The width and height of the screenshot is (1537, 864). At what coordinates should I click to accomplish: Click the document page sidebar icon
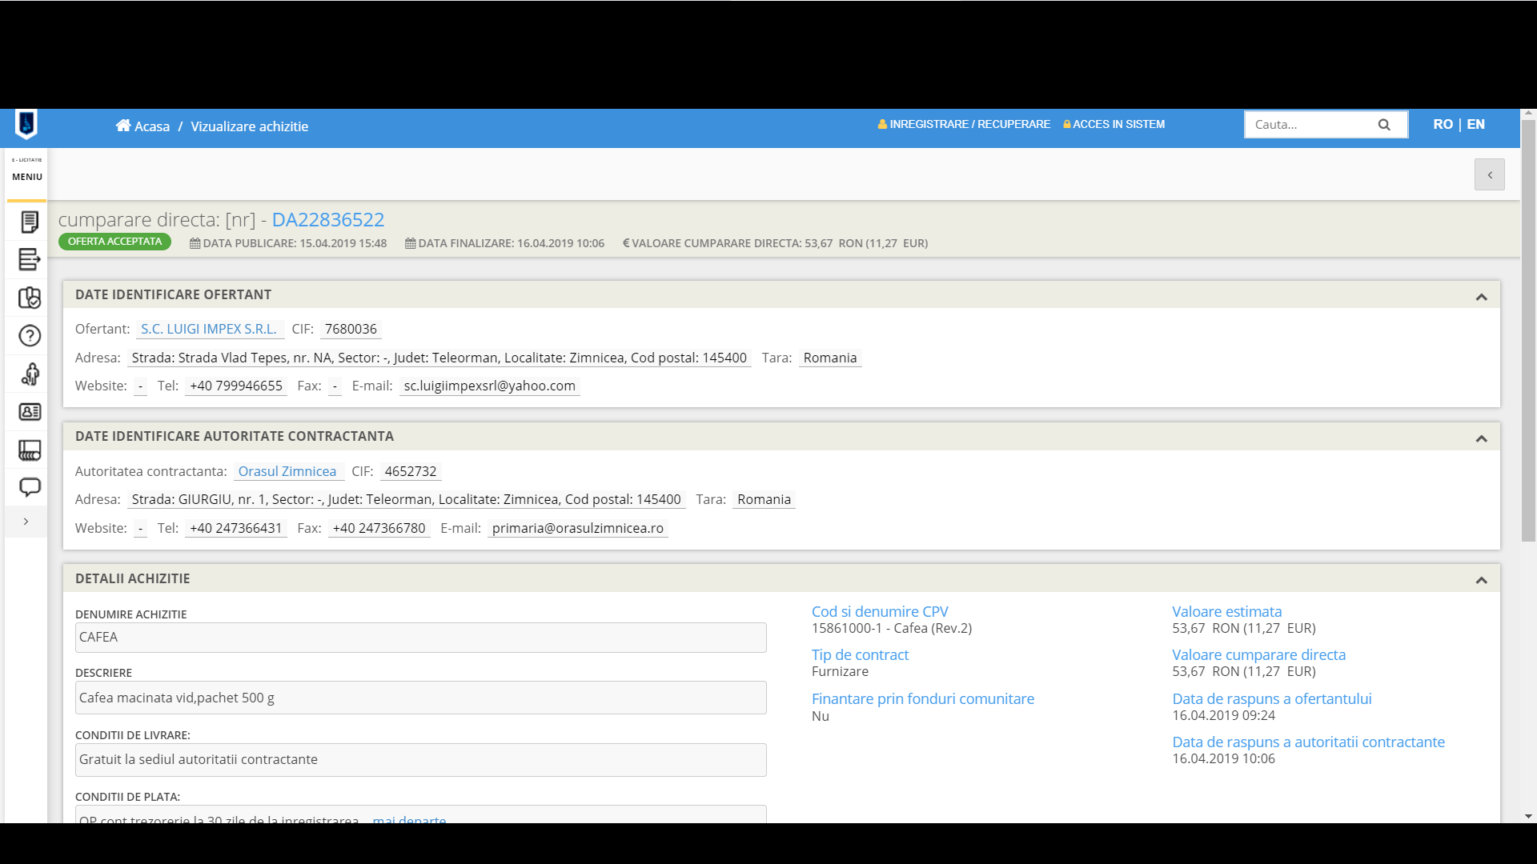tap(30, 222)
